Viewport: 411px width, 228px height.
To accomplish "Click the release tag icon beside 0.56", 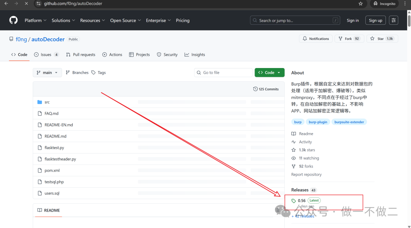I will [293, 201].
